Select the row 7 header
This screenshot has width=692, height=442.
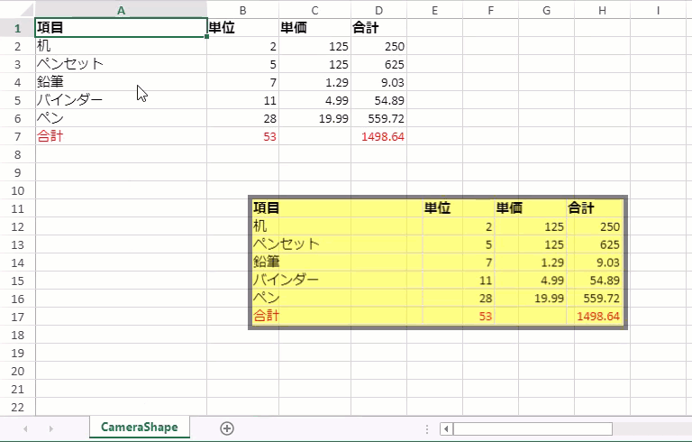[x=17, y=136]
